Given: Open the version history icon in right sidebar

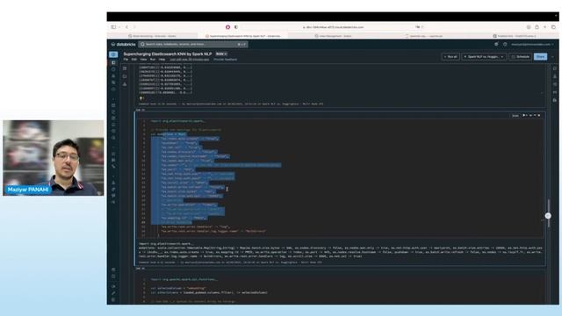Looking at the screenshot, I should (x=555, y=84).
